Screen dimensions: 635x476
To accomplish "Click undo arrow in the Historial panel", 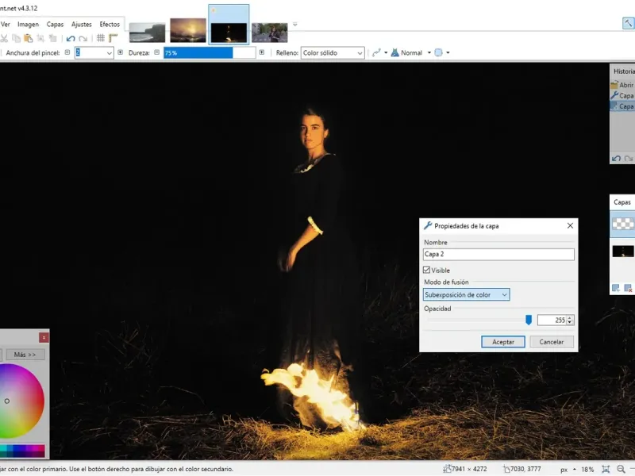I will pos(617,159).
